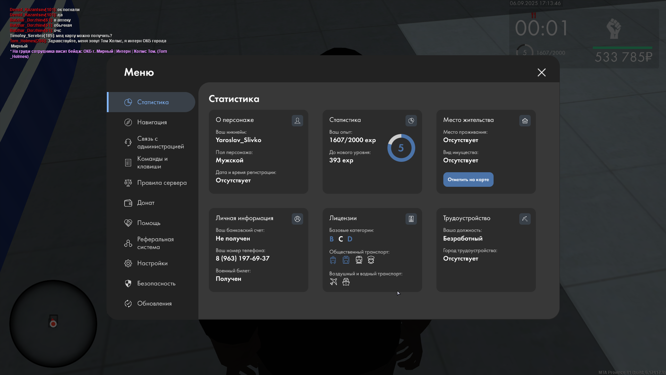Click the Timofey_Serebro chat message
The image size is (666, 375).
click(61, 36)
